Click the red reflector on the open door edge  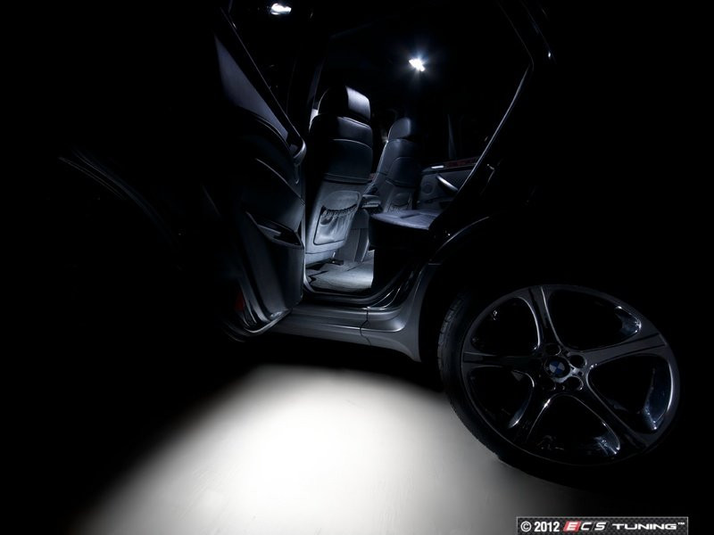(x=240, y=302)
